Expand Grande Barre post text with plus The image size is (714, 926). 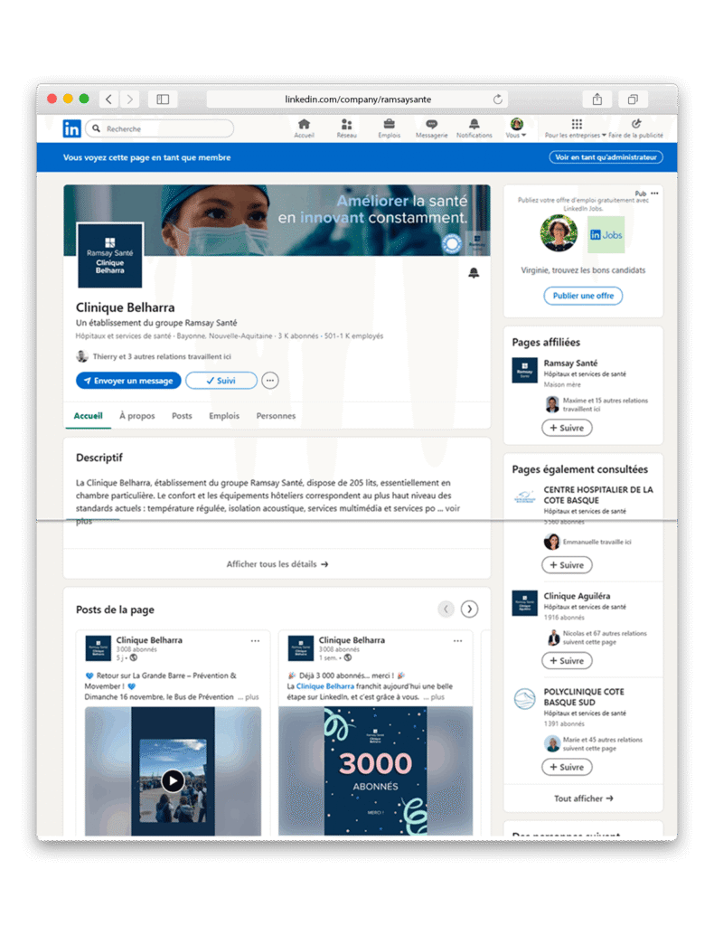(x=252, y=697)
